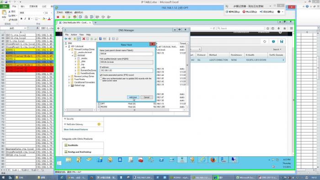Collapse the ctx.local zone node

(x=72, y=55)
